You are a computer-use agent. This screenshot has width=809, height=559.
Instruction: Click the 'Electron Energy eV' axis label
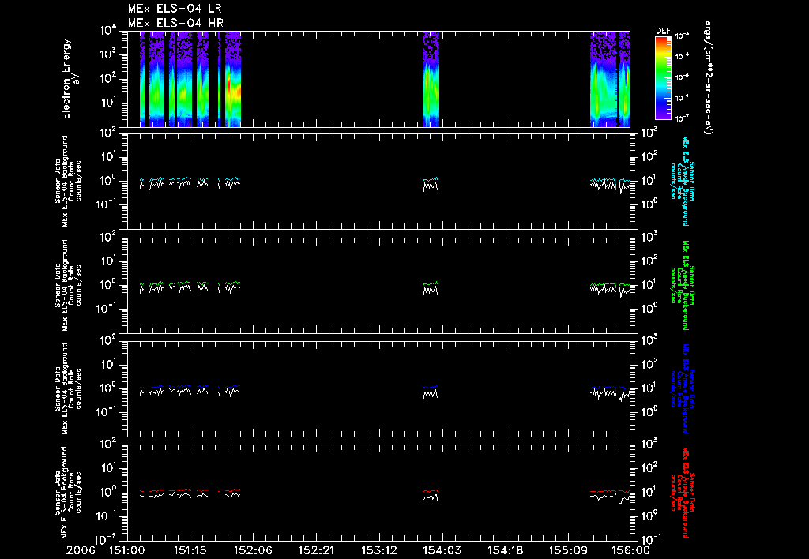click(70, 79)
